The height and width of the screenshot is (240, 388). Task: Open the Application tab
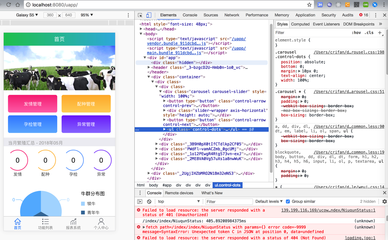(305, 15)
